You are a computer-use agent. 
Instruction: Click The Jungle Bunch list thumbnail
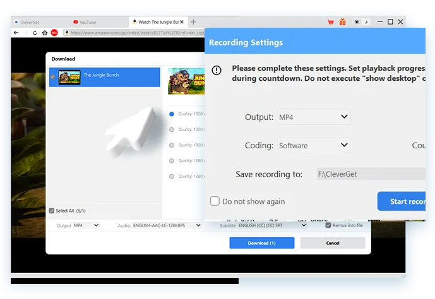(x=69, y=77)
